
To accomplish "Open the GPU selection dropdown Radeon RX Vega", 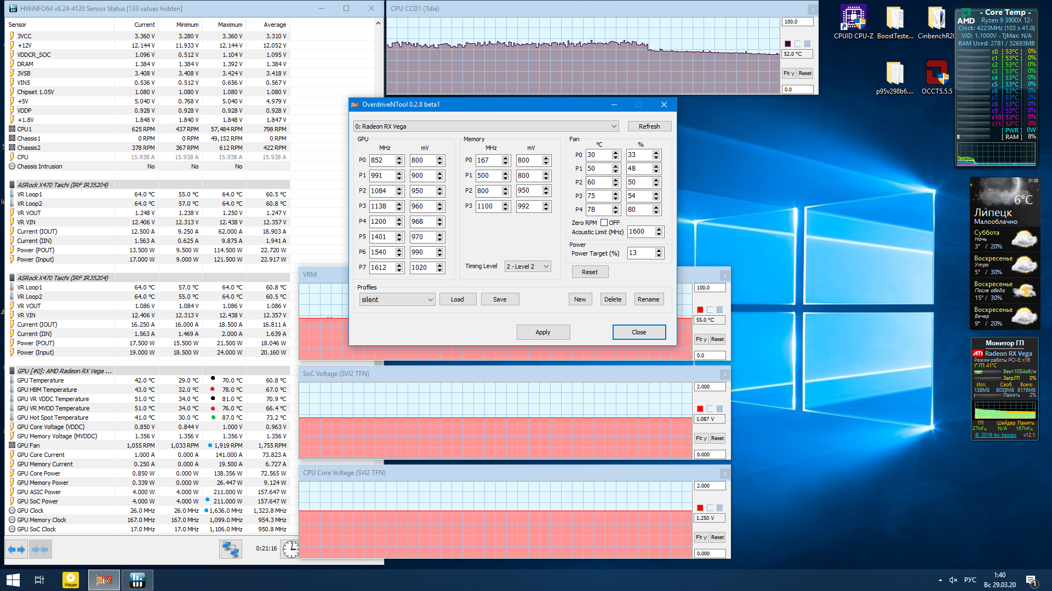I will coord(485,126).
